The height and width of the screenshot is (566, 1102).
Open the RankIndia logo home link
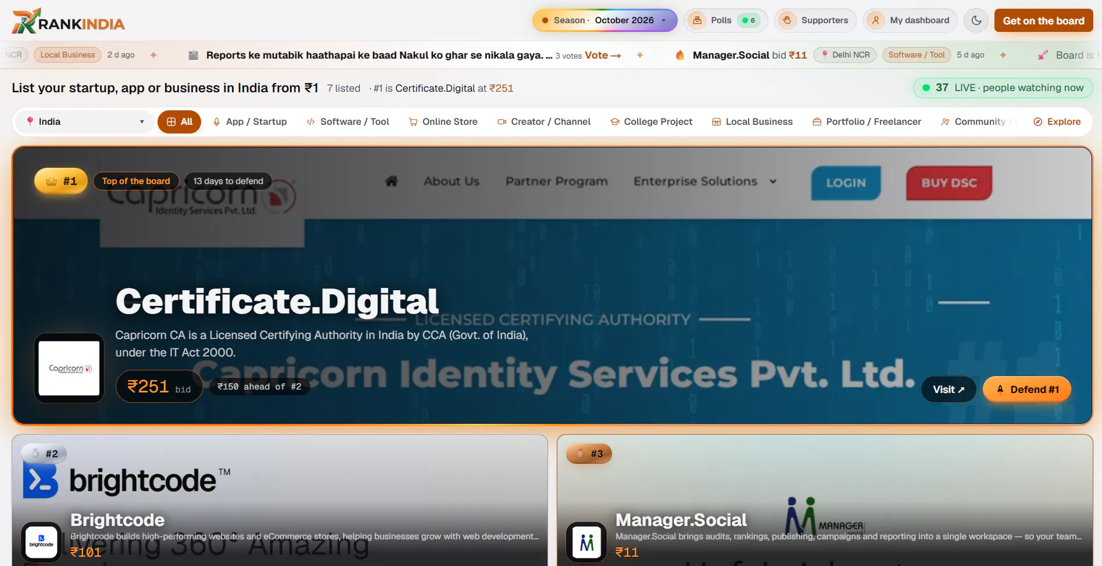tap(69, 21)
